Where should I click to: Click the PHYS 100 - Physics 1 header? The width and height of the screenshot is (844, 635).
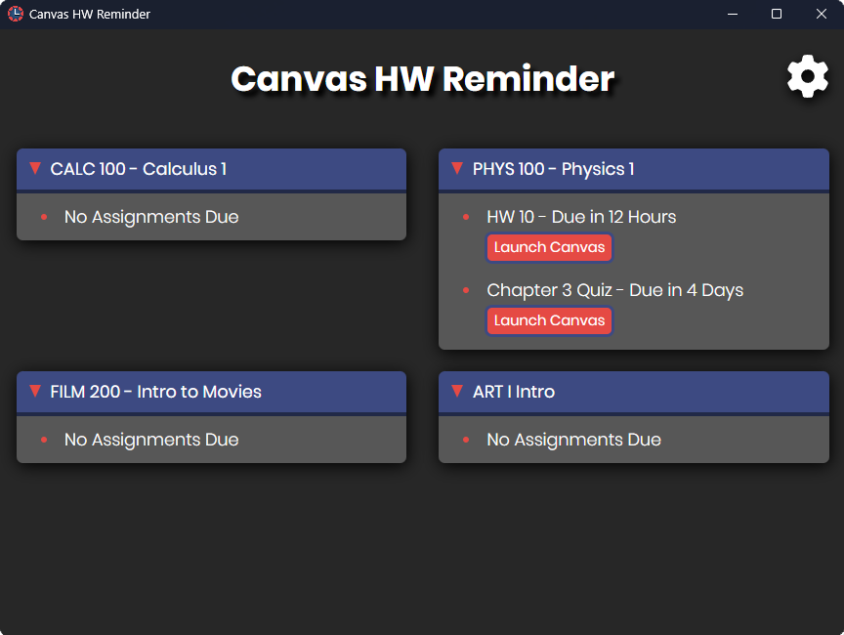[x=553, y=169]
